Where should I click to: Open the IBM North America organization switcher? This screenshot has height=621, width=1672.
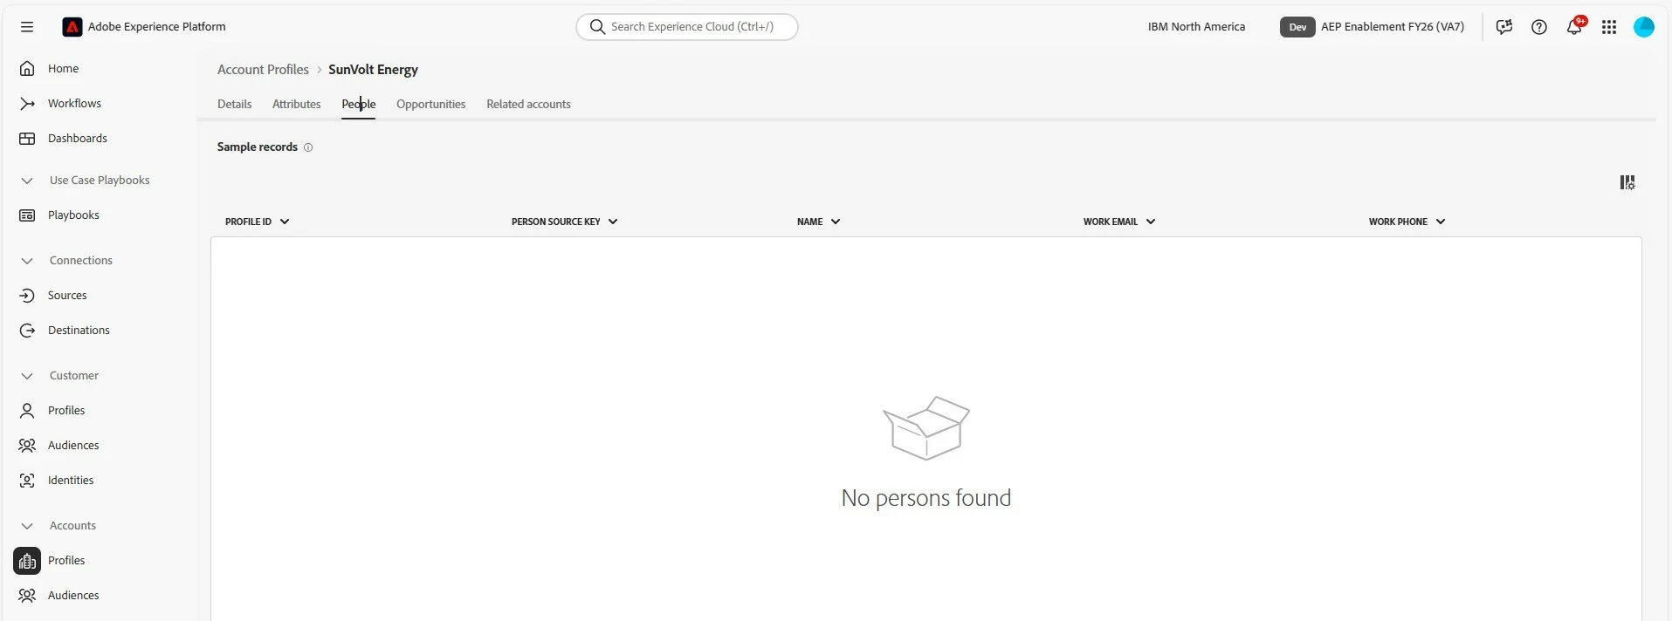[x=1196, y=27]
